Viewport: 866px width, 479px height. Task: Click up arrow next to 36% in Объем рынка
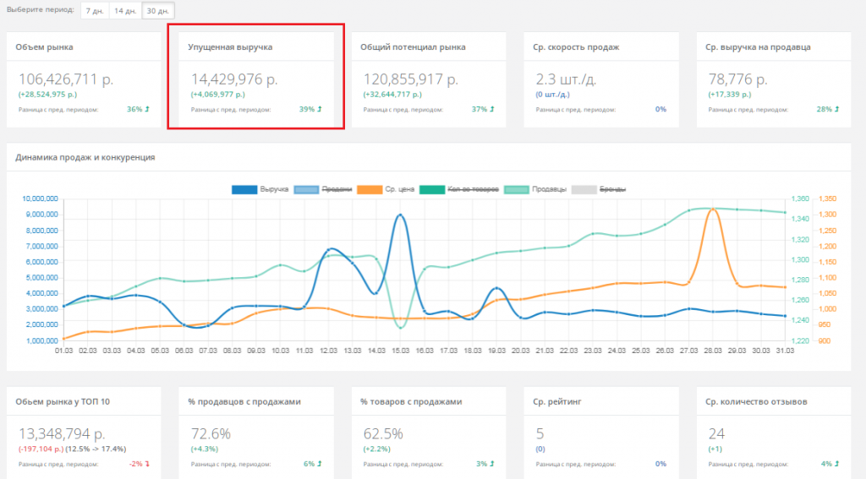[148, 110]
